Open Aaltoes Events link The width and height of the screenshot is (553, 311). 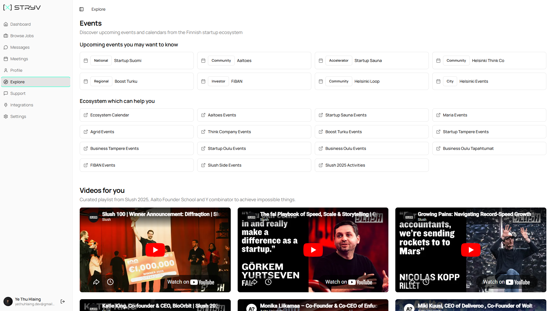pyautogui.click(x=254, y=115)
